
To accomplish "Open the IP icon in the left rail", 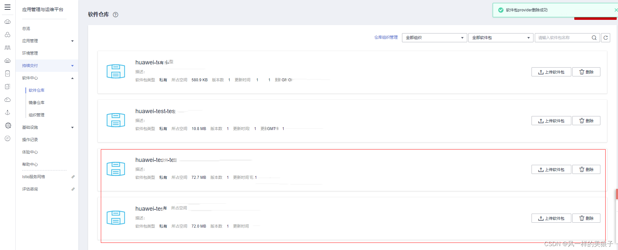I will coord(8,138).
